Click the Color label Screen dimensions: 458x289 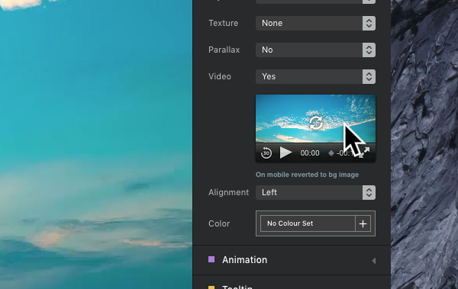pos(219,223)
